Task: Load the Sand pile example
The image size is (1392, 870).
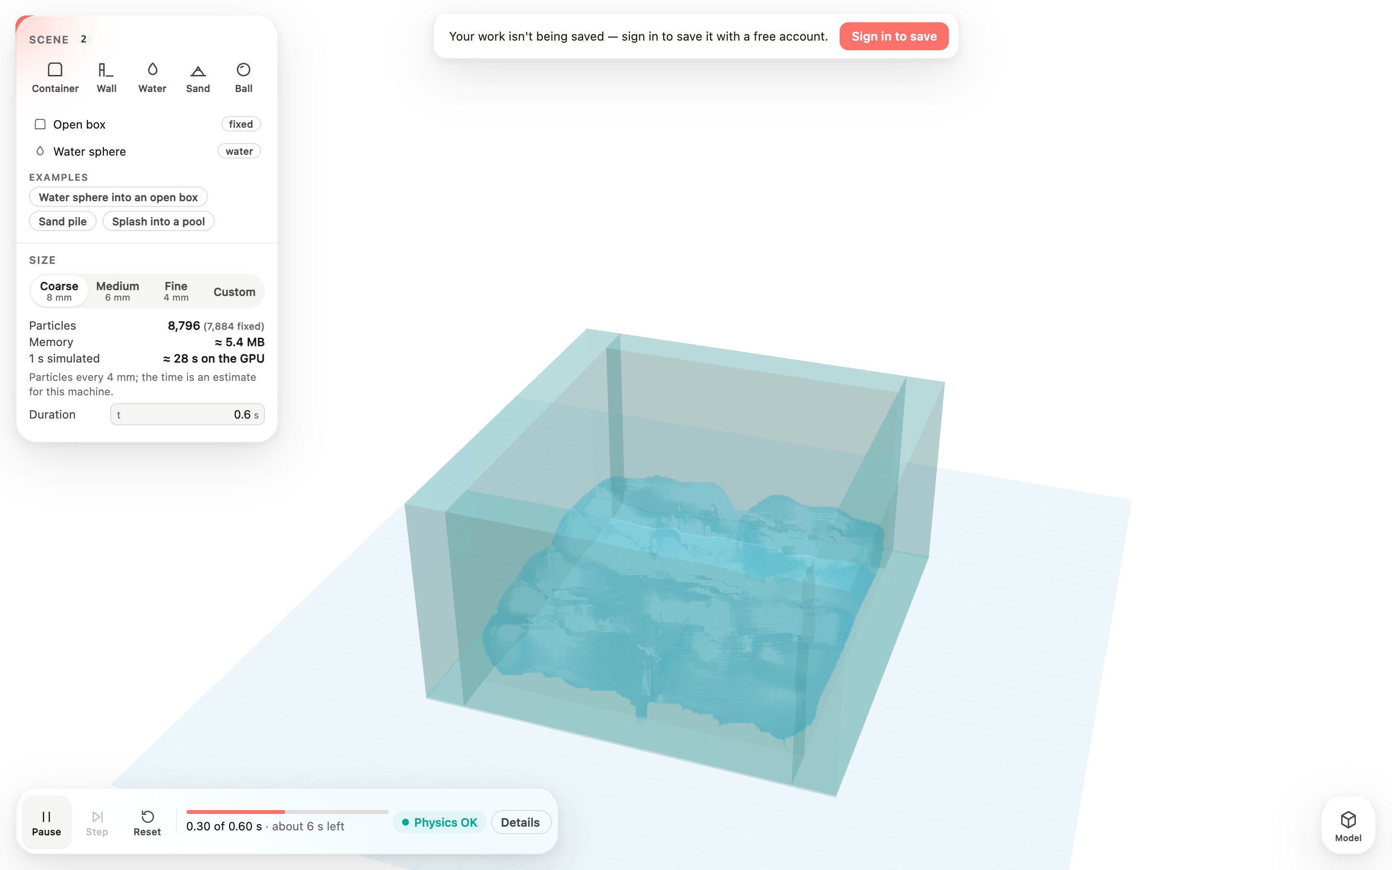Action: [63, 221]
